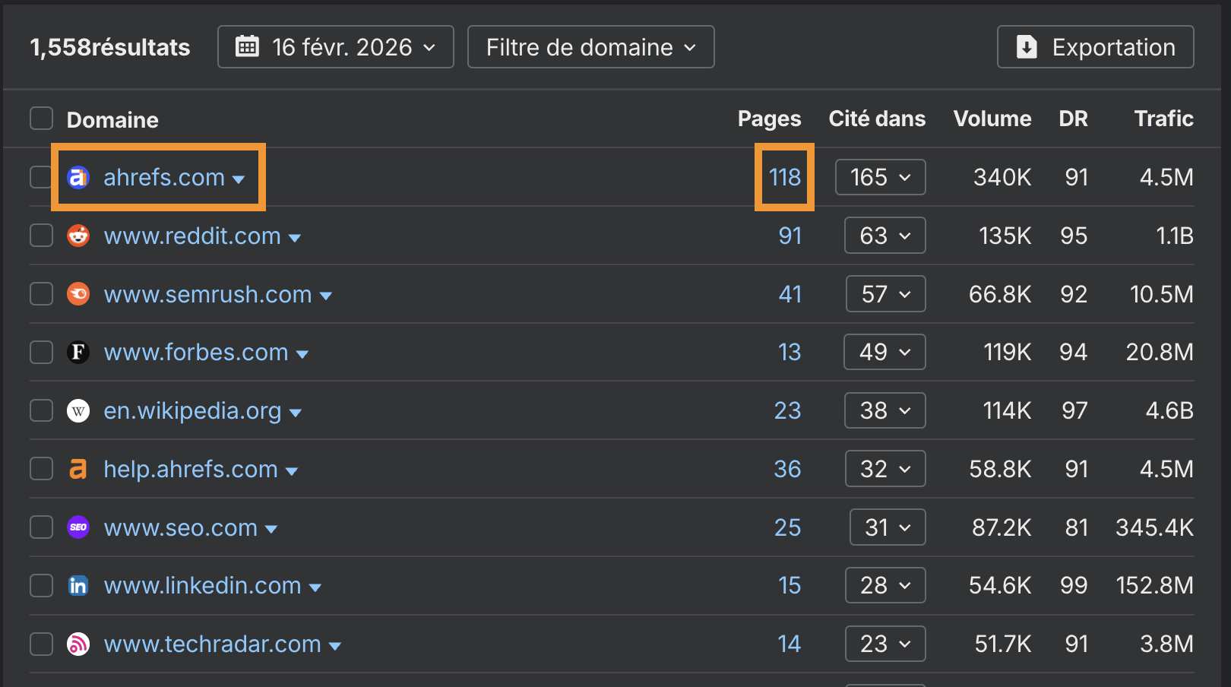Expand the Cité dans 165 dropdown
This screenshot has height=687, width=1231.
[880, 177]
